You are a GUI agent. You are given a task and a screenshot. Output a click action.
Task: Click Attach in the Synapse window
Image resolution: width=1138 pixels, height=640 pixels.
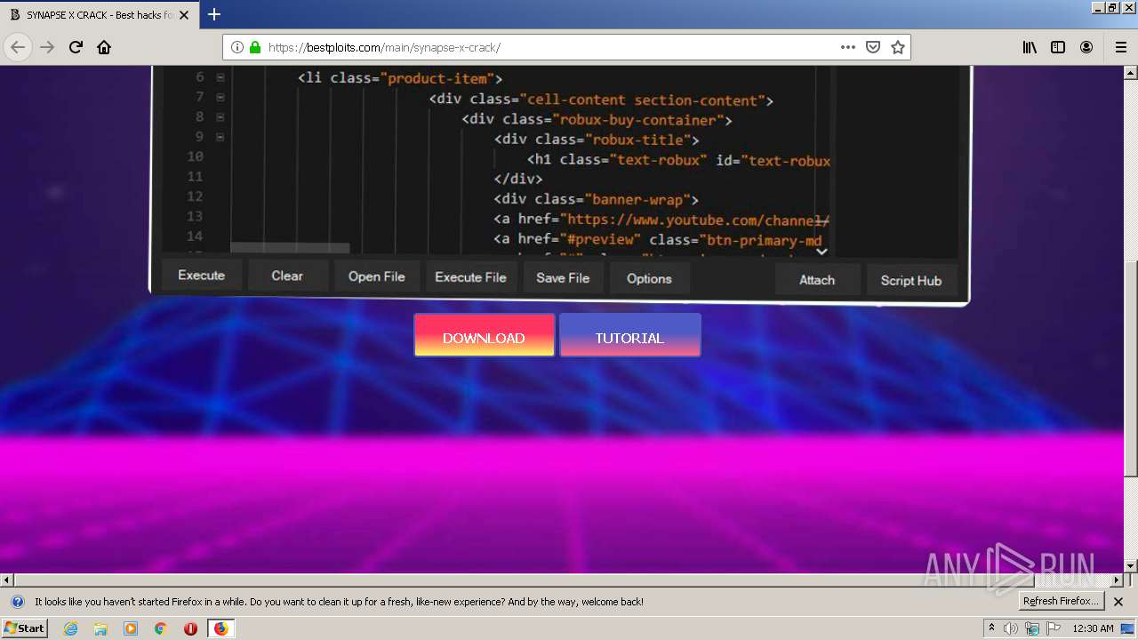(817, 280)
